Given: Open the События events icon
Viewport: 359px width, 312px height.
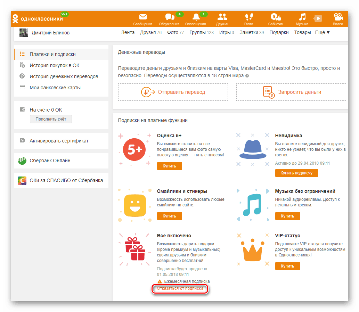Looking at the screenshot, I should [275, 17].
